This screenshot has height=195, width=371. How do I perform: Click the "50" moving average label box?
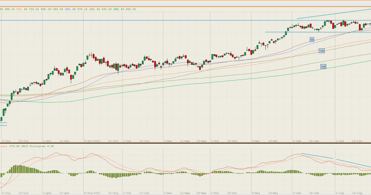[312, 40]
